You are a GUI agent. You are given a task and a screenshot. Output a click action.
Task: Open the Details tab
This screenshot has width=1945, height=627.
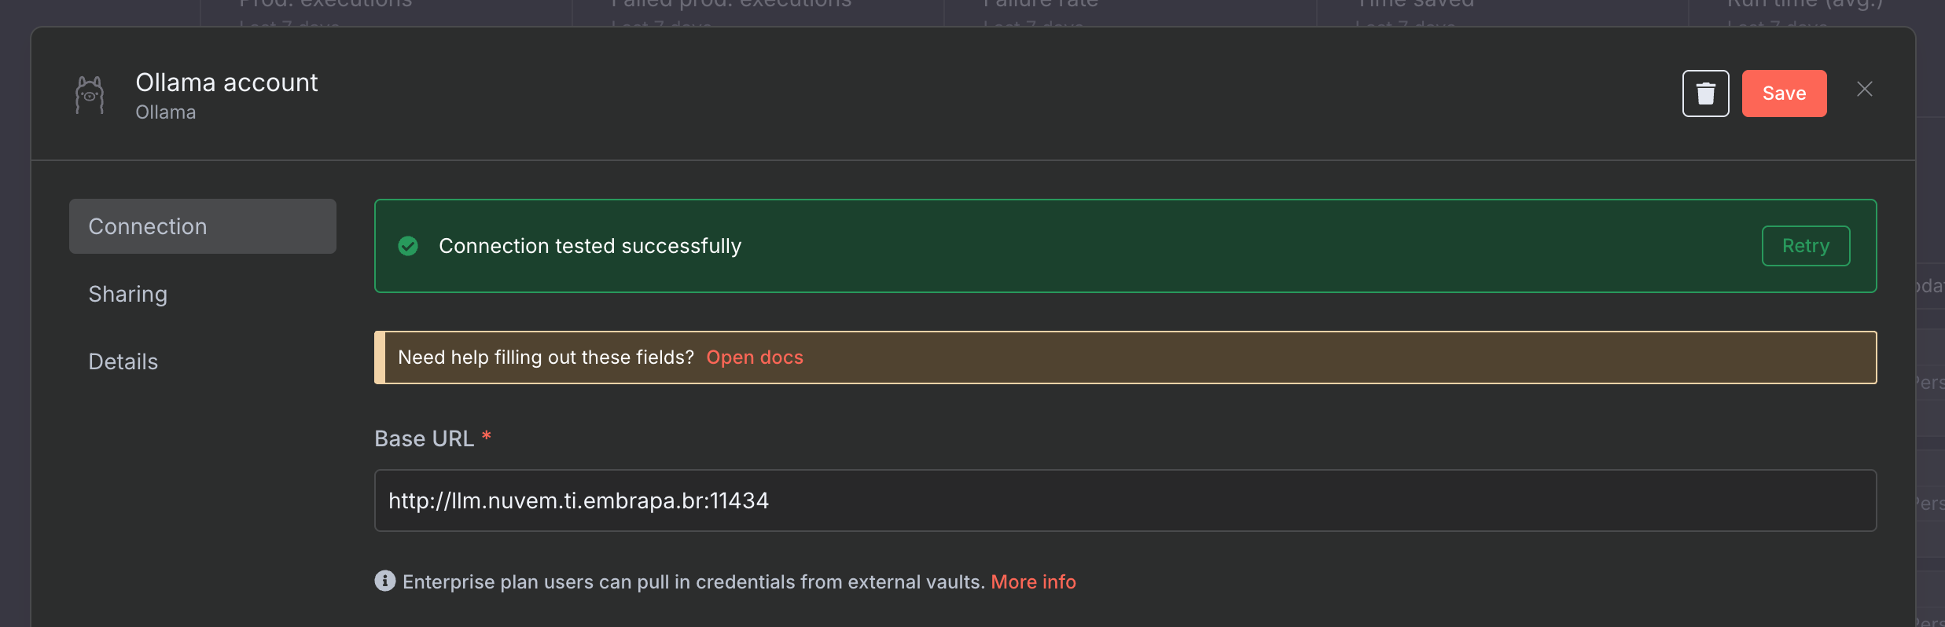[123, 361]
